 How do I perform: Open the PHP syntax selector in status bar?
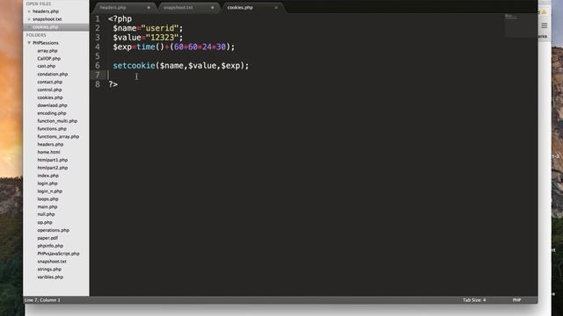click(516, 300)
